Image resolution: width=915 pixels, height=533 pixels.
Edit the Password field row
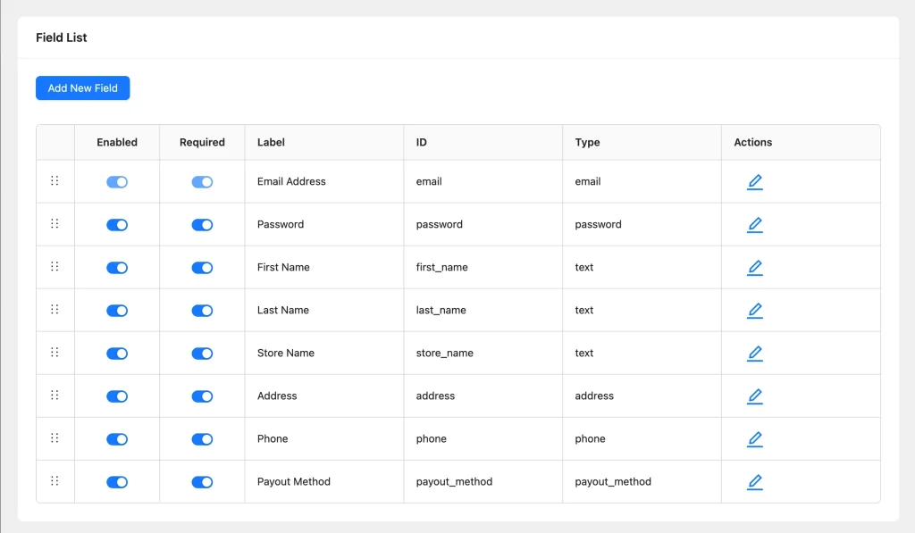pyautogui.click(x=755, y=225)
